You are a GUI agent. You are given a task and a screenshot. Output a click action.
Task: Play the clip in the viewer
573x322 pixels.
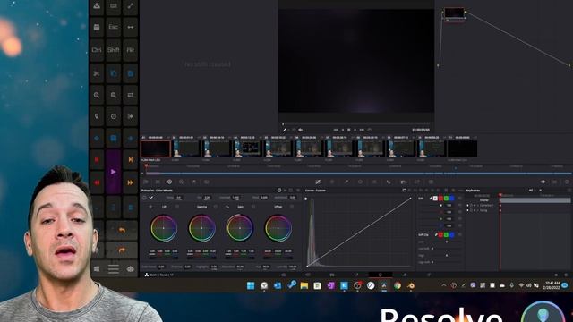tap(355, 130)
